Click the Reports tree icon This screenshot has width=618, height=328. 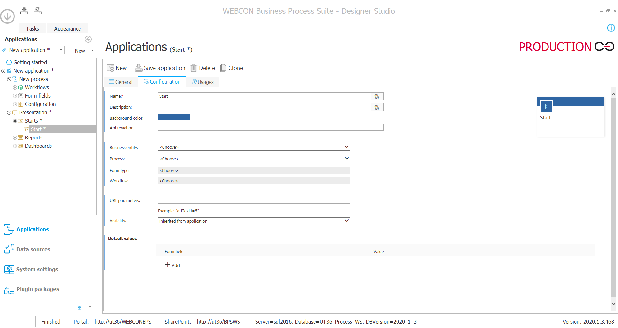[x=21, y=137]
